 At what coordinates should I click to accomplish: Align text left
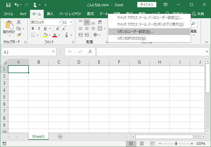pyautogui.click(x=81, y=29)
